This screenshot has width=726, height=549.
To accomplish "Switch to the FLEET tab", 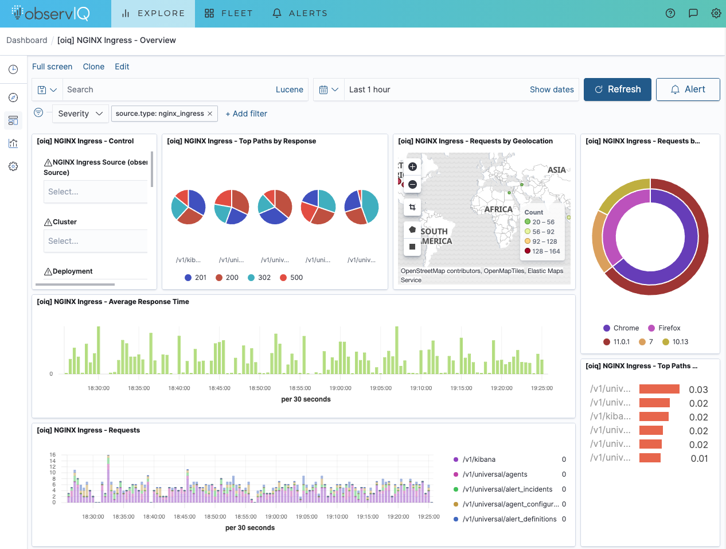I will pyautogui.click(x=229, y=13).
